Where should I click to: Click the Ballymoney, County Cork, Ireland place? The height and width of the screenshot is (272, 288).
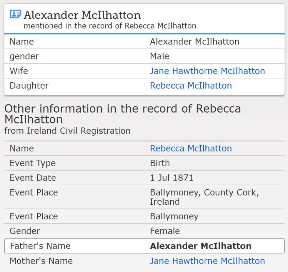[204, 197]
